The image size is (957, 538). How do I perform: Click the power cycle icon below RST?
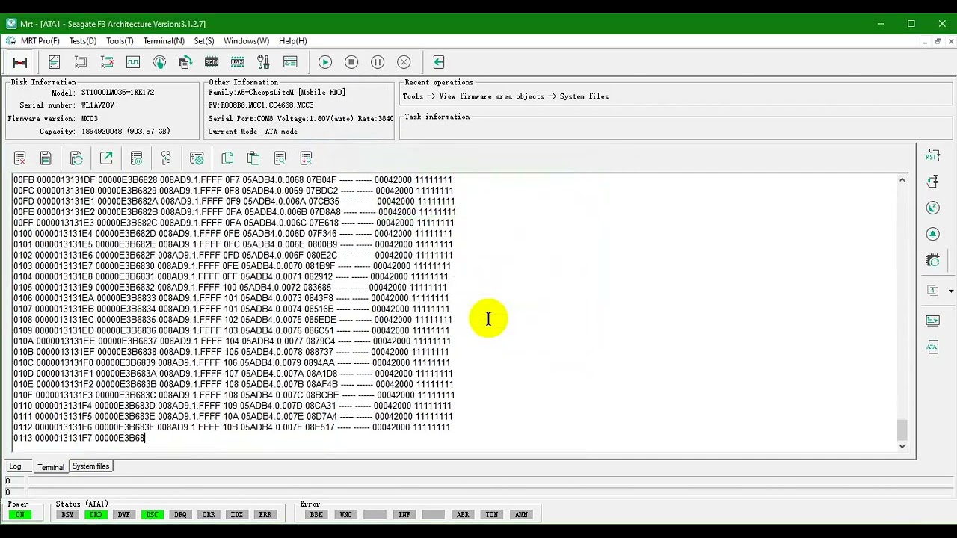932,182
